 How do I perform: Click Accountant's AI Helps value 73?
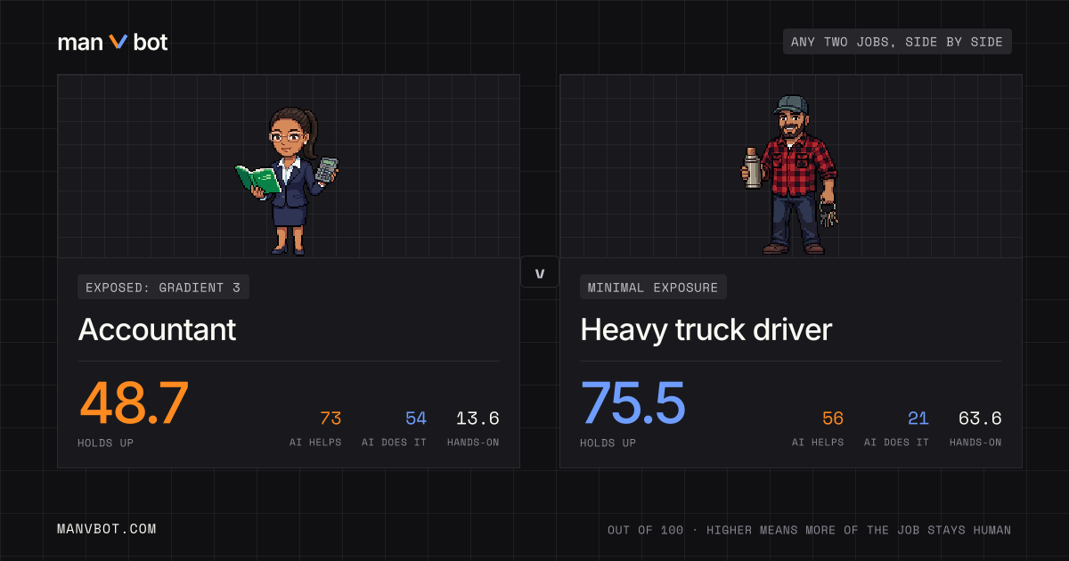point(330,419)
